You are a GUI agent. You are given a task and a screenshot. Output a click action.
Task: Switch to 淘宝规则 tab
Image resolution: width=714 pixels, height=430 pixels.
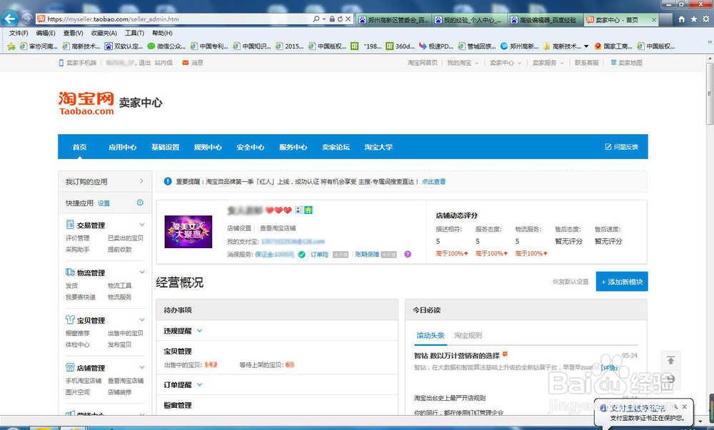point(468,335)
